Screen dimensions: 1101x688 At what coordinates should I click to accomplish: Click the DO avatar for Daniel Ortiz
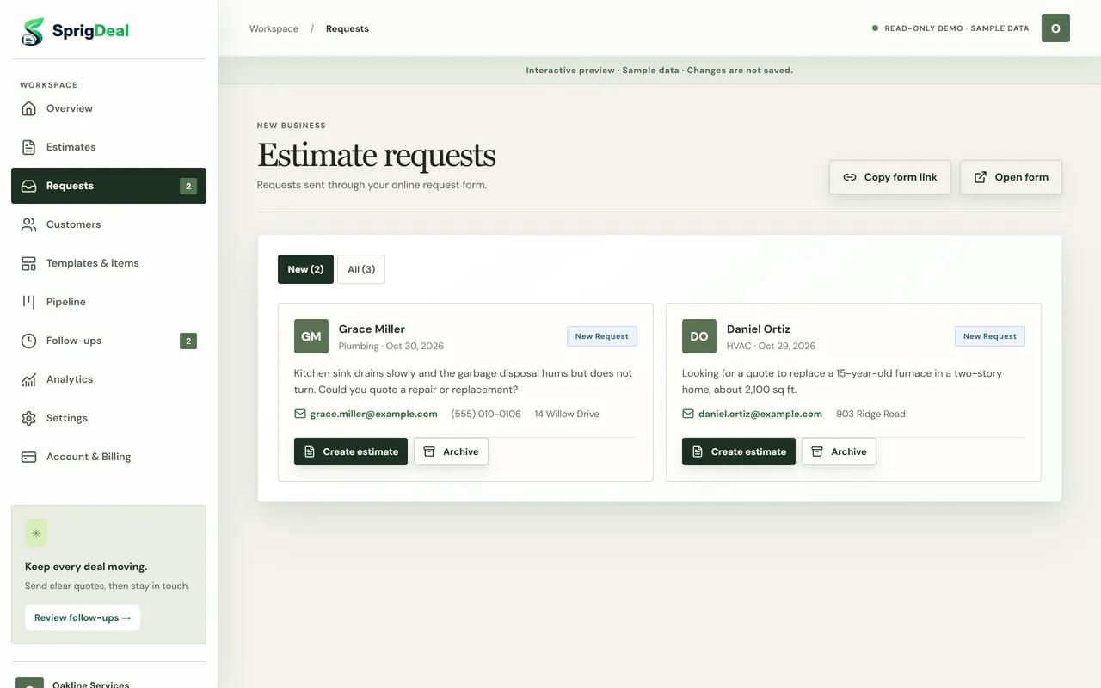tap(699, 336)
